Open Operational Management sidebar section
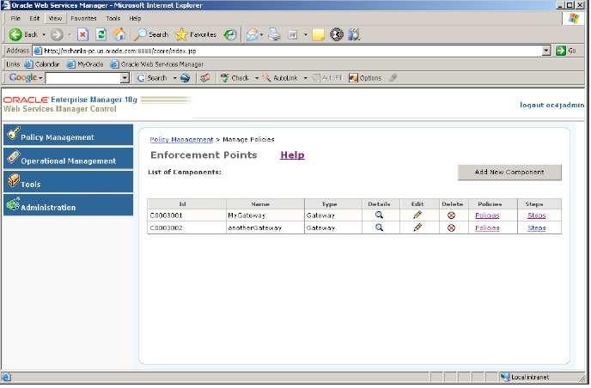This screenshot has width=591, height=388. (68, 158)
